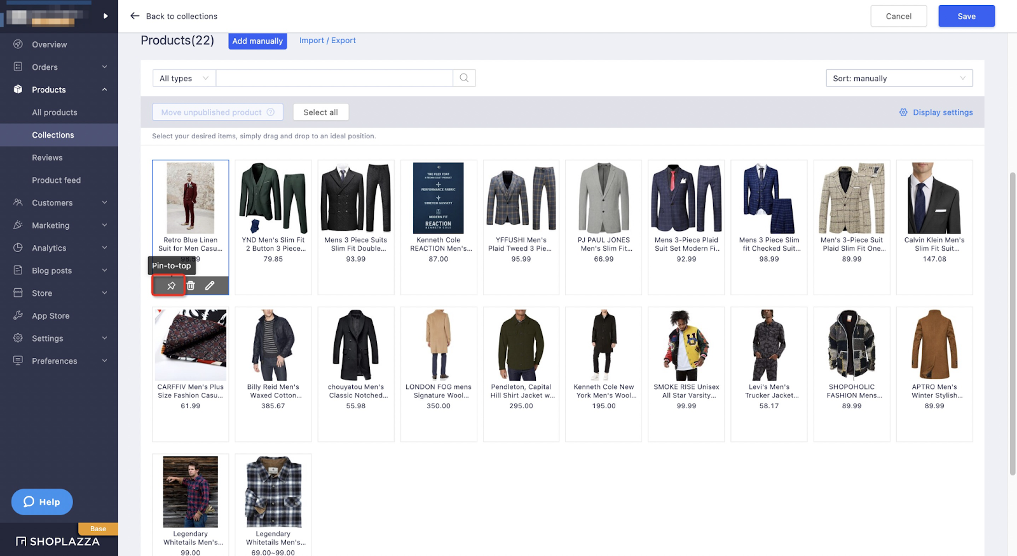Click the product search input field
The image size is (1017, 556).
(334, 78)
